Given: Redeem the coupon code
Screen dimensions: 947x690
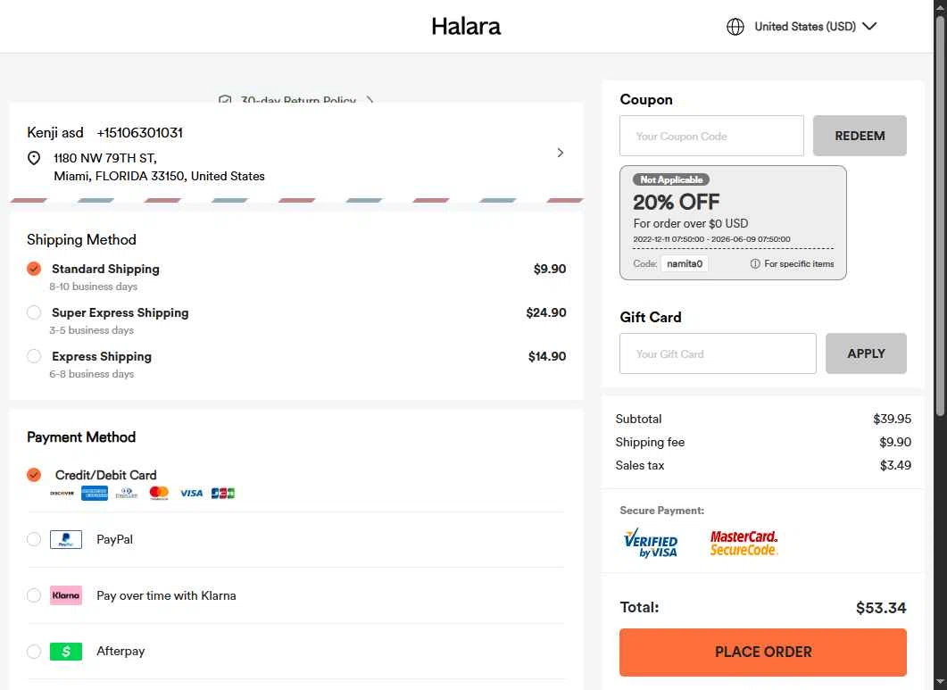Looking at the screenshot, I should pyautogui.click(x=860, y=136).
